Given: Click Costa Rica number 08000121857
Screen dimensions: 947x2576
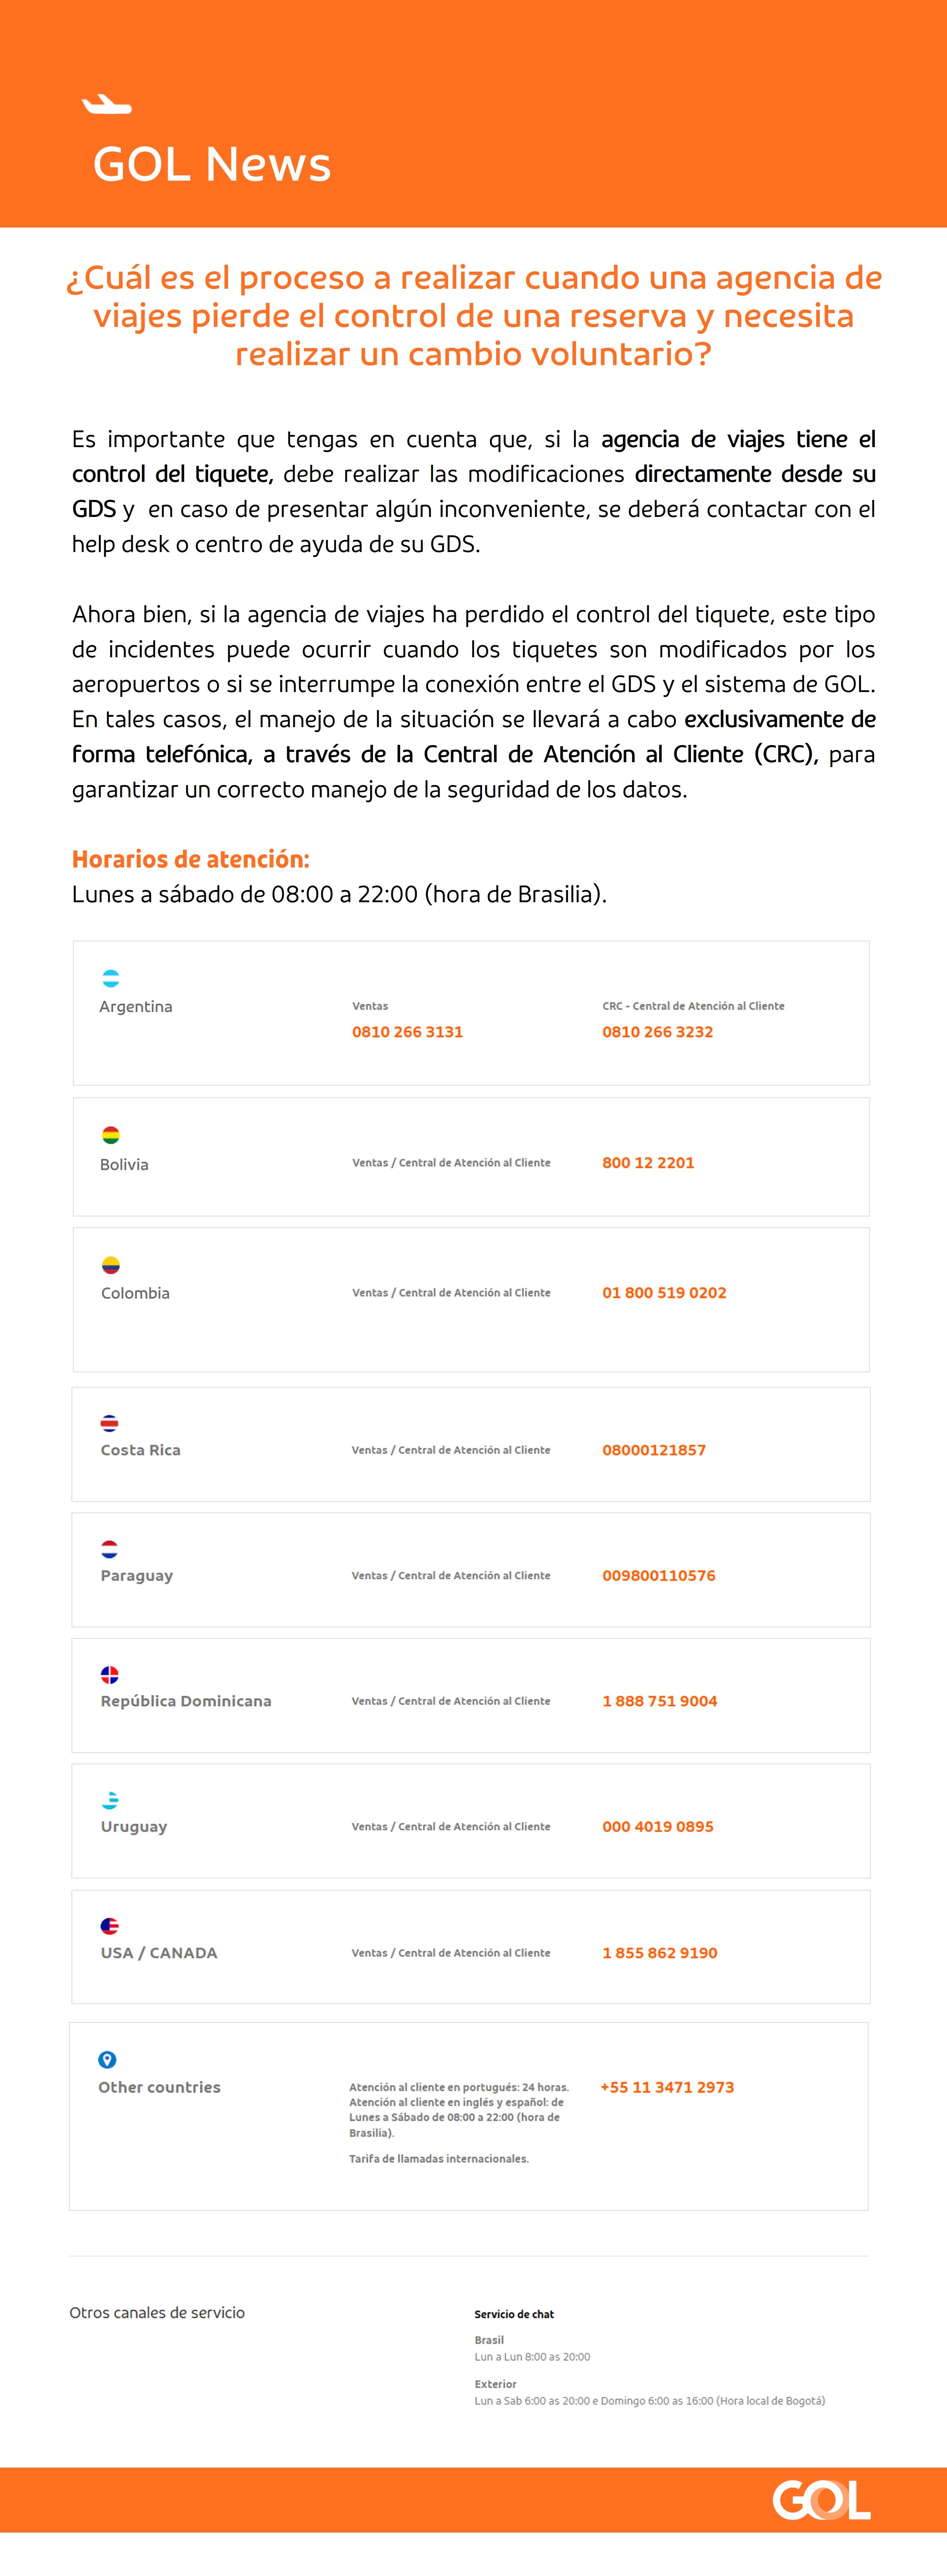Looking at the screenshot, I should point(654,1450).
